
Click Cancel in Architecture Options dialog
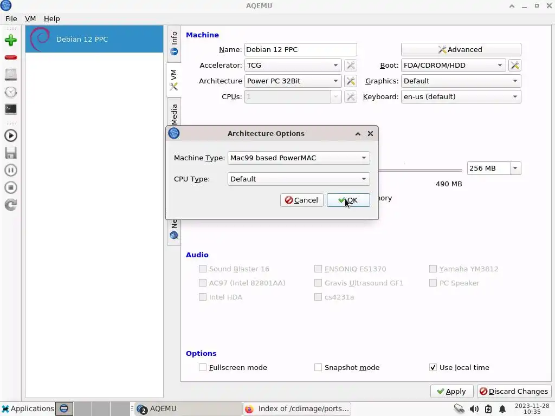(x=301, y=200)
